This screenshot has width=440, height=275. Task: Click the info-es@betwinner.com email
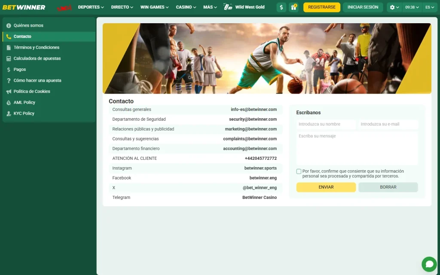pos(254,110)
